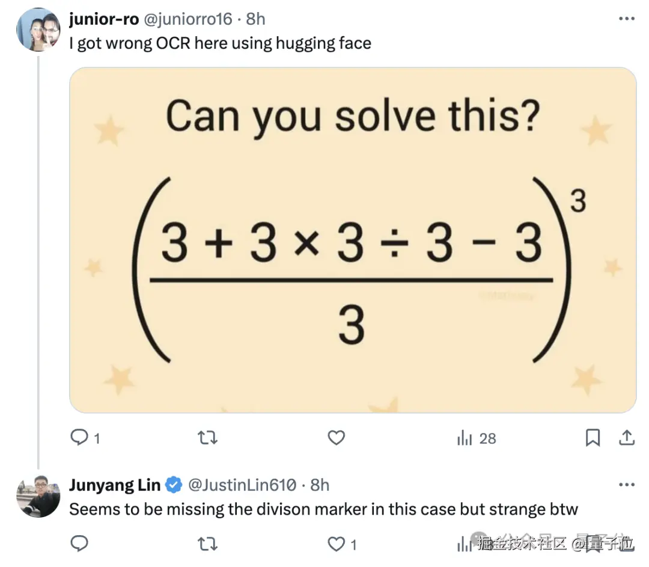
Task: View analytics showing 28 views
Action: tap(477, 438)
